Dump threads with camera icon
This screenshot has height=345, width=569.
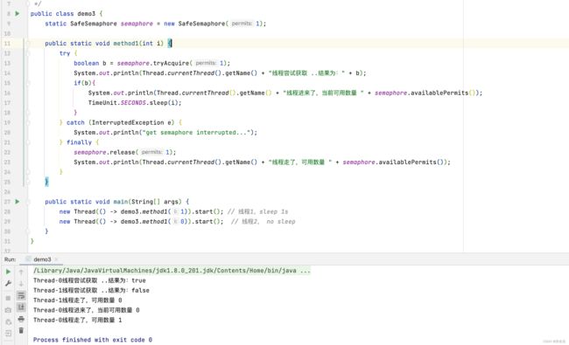(x=8, y=310)
